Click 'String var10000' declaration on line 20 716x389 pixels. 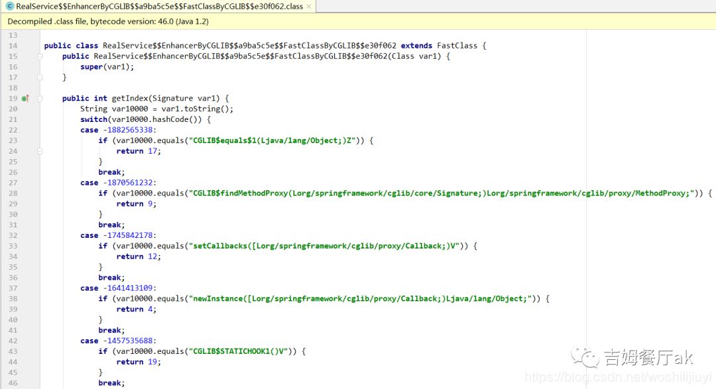[114, 109]
